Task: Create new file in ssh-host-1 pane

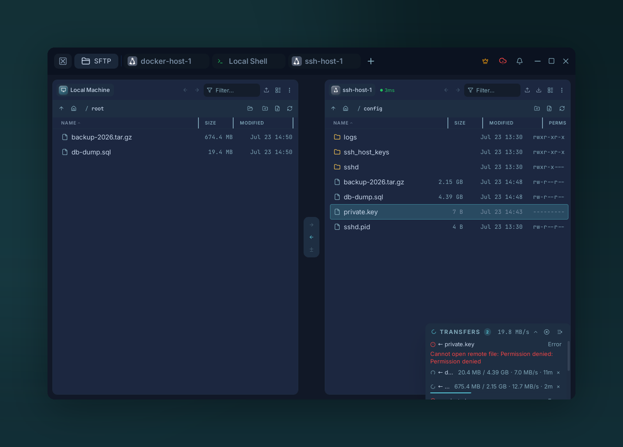Action: click(x=549, y=108)
